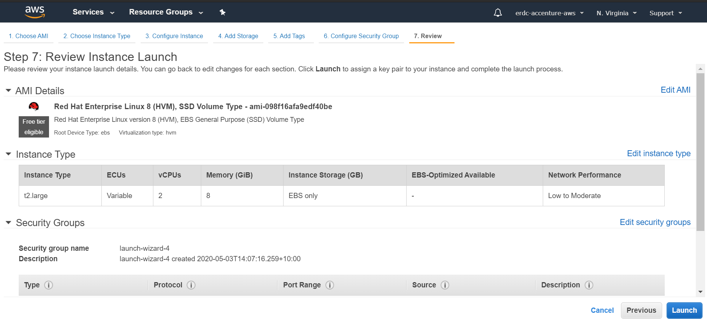Open the Services dropdown menu
This screenshot has width=707, height=324.
[93, 12]
